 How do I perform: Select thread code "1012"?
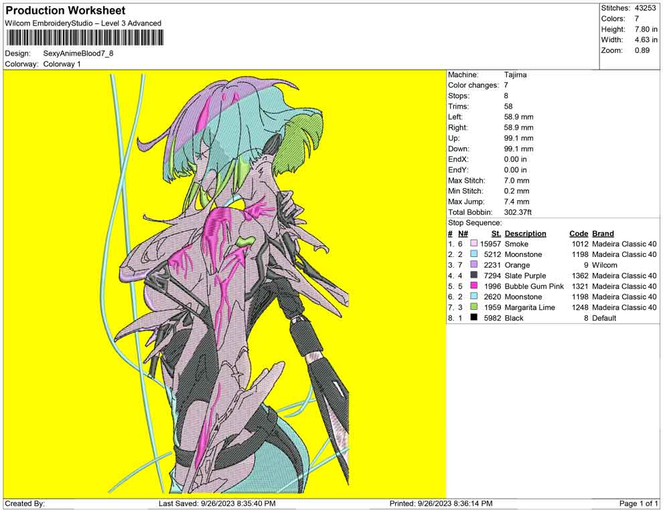[x=580, y=244]
